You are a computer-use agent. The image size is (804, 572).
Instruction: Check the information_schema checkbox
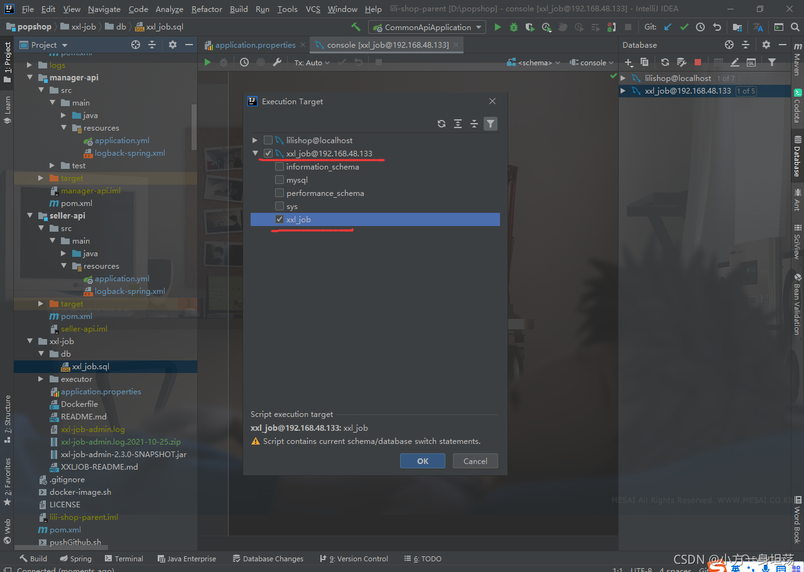(280, 166)
